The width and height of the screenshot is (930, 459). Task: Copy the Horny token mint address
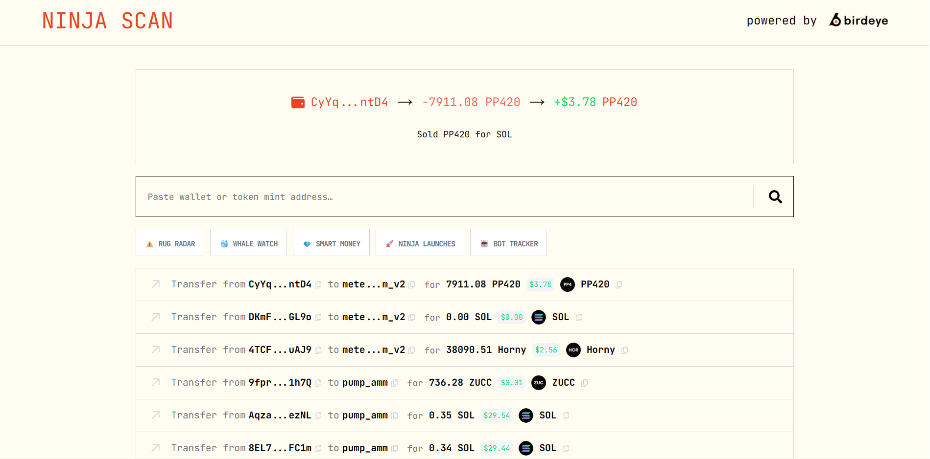click(x=624, y=350)
